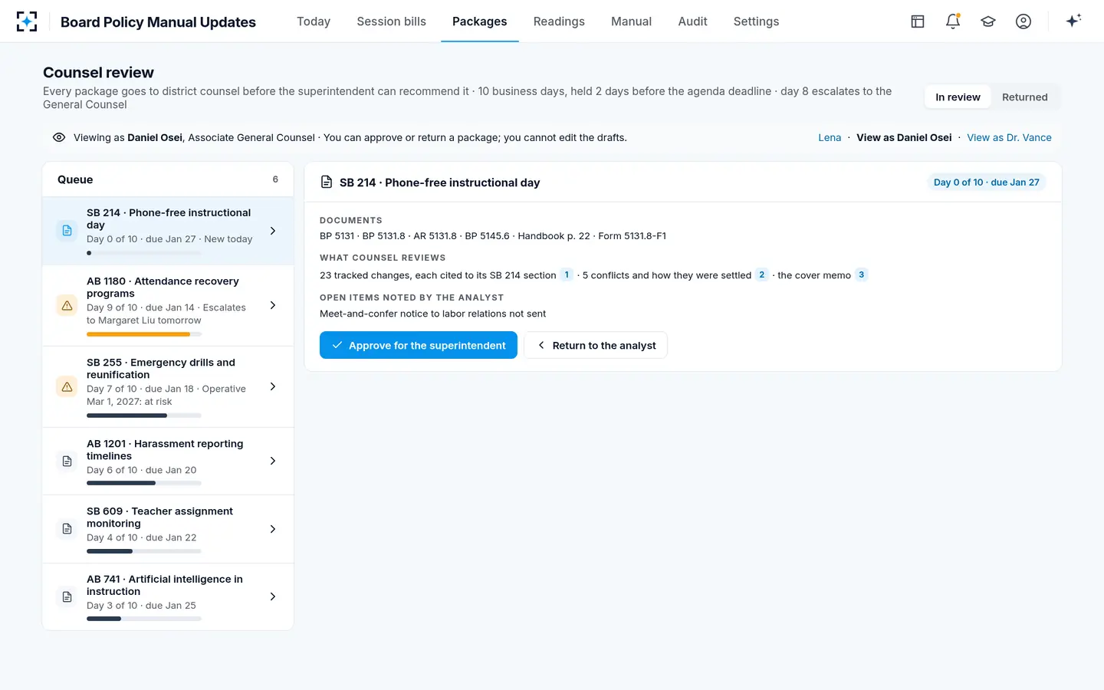Click the SB 255 warning icon
Viewport: 1104px width, 690px height.
(67, 386)
